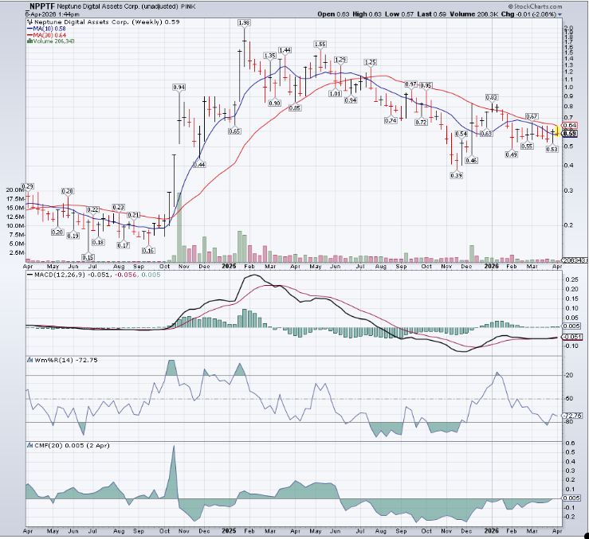Select the 0.39 low price label
The height and width of the screenshot is (539, 589).
click(x=456, y=174)
